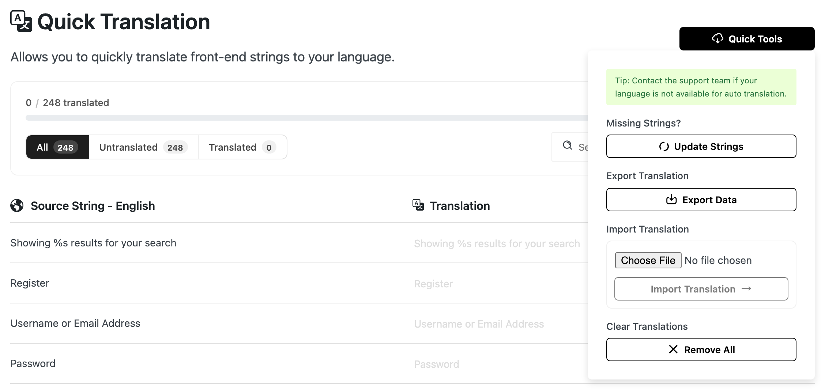
Task: Click the 'Password' source string
Action: [33, 363]
